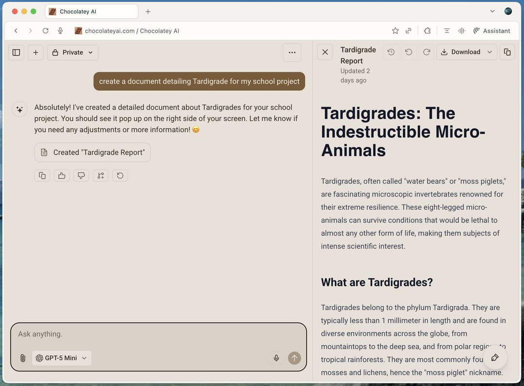Expand the Download format options

click(x=489, y=52)
